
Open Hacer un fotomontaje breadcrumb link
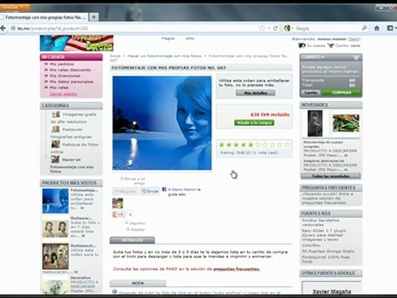pyautogui.click(x=164, y=56)
